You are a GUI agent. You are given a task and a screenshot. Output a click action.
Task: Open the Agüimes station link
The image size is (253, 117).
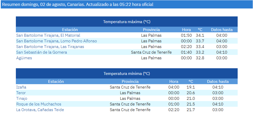(x=24, y=58)
